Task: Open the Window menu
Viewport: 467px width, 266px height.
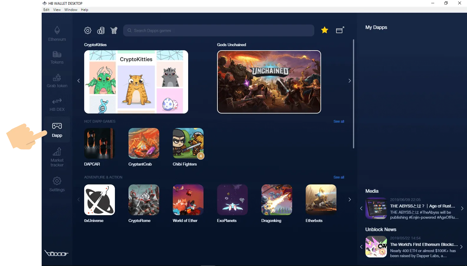Action: [x=71, y=10]
